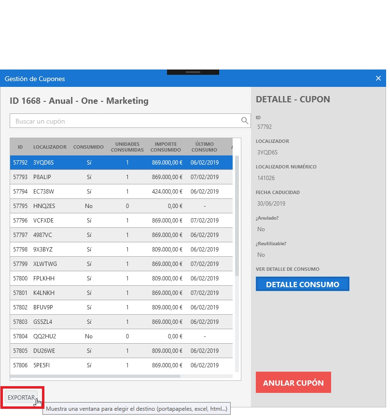Click the 07/02/2019 date for coupon 57793
The height and width of the screenshot is (418, 390).
pos(205,177)
